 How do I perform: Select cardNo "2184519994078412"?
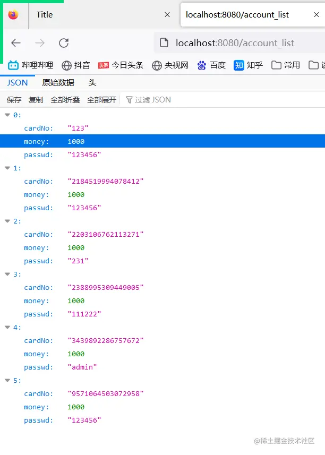[x=106, y=181]
